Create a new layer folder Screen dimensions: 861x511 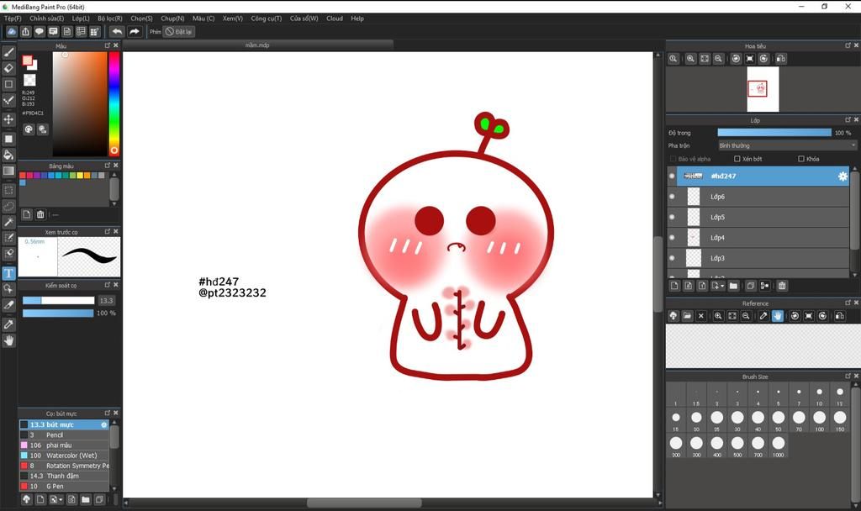point(733,286)
